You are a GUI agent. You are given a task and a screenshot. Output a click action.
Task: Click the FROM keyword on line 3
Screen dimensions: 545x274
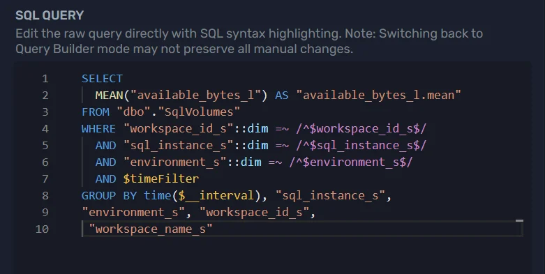pos(95,112)
